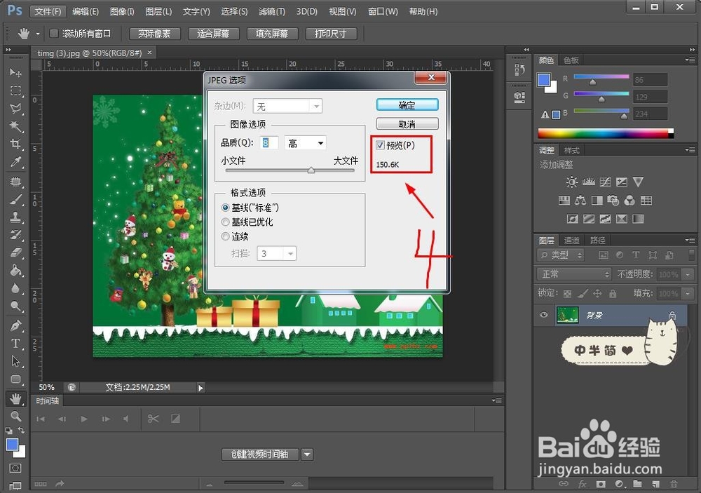Click Brightness/Contrast adjustment icon

click(x=572, y=182)
